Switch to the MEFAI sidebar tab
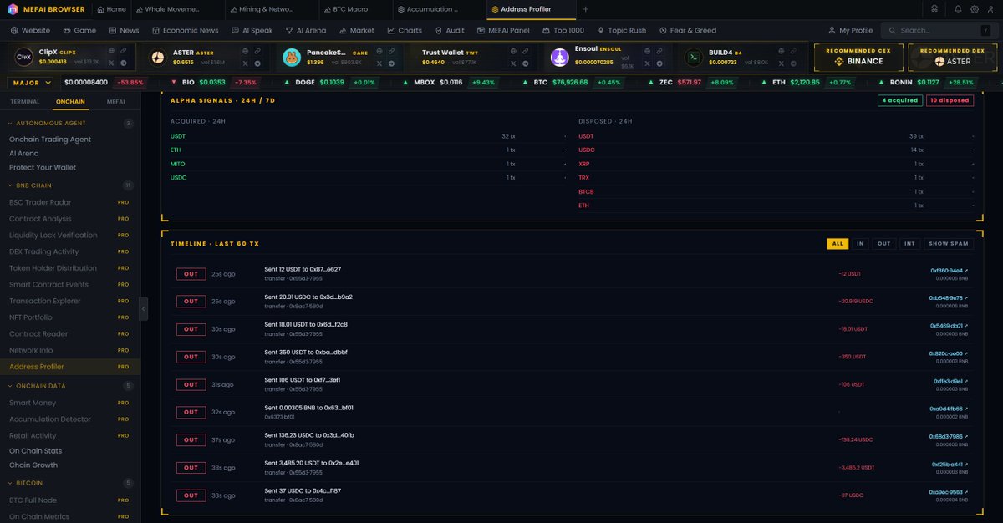 pyautogui.click(x=116, y=101)
